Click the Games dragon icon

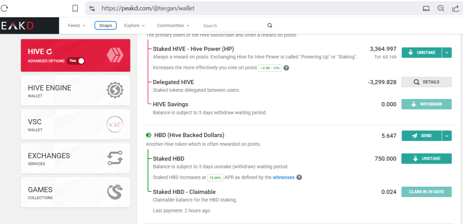tap(115, 192)
